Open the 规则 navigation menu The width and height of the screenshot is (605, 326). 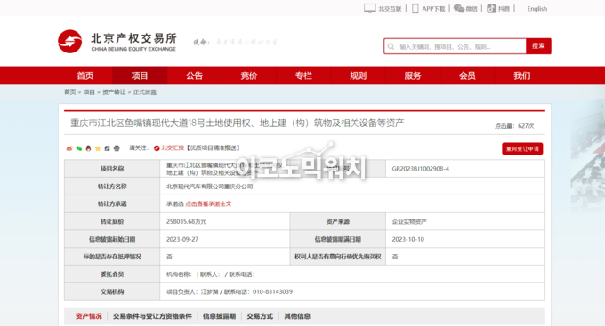coord(358,76)
